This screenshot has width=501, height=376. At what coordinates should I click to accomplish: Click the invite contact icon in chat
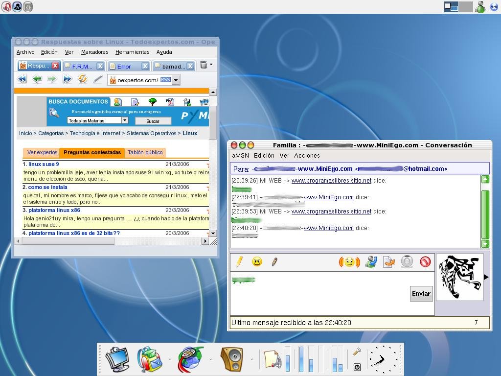[371, 262]
